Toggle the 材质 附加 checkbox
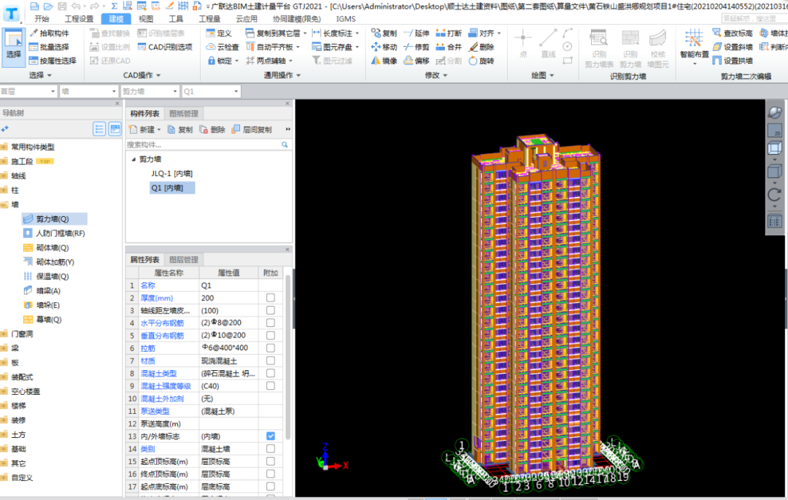 click(x=271, y=361)
